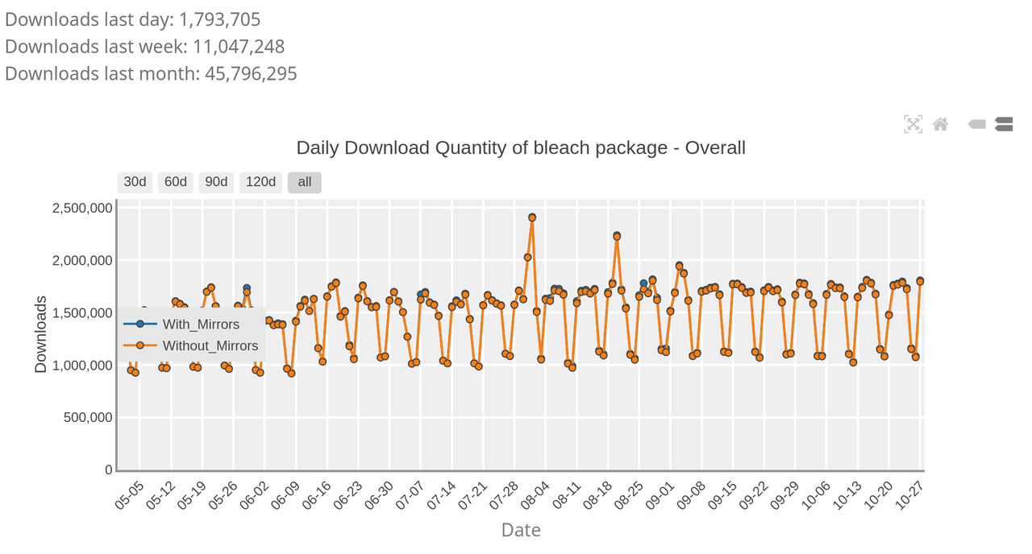Click the last data point at the chart's right edge
Viewport: 1032px width, 554px height.
[920, 281]
